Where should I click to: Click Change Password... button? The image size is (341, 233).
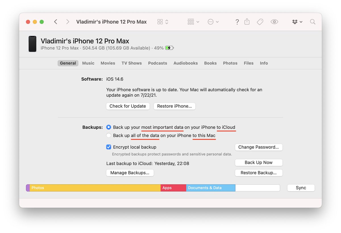259,147
